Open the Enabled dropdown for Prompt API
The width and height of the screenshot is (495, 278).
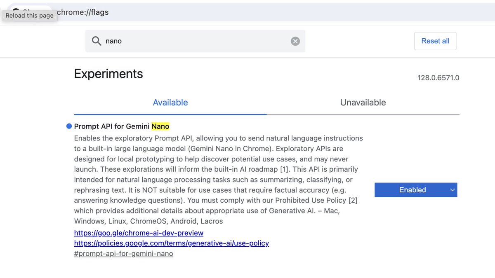[416, 190]
